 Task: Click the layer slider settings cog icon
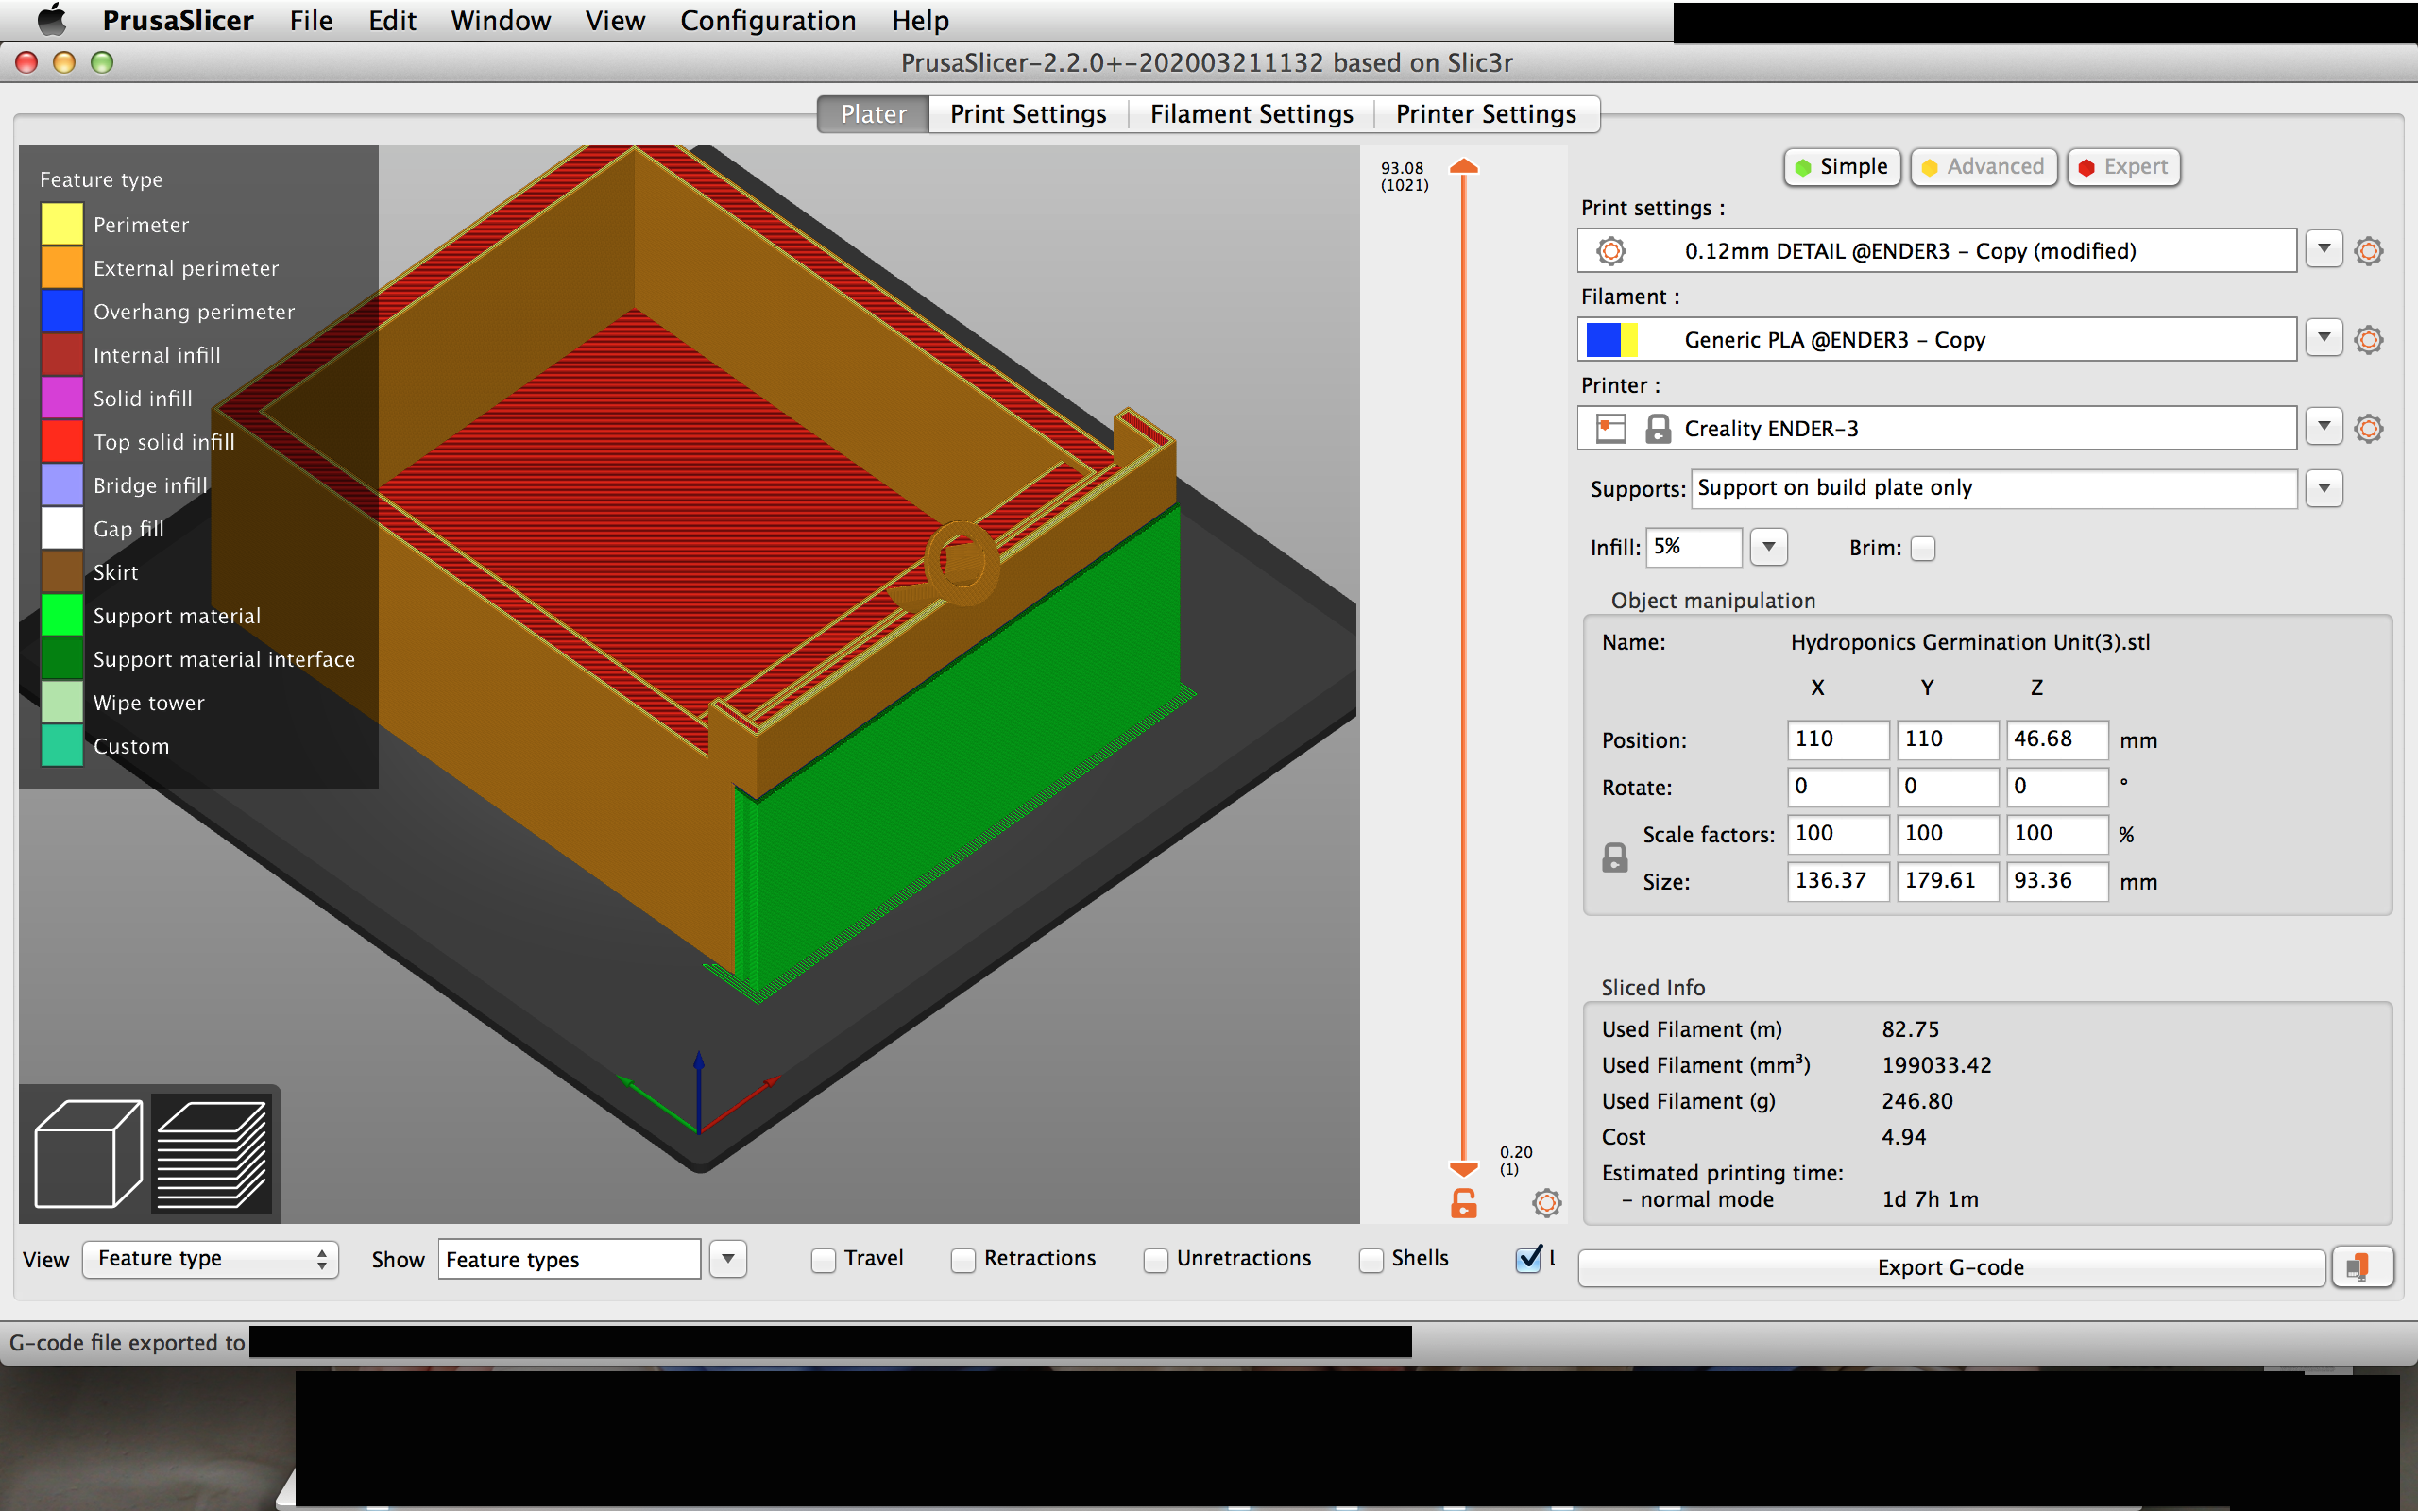pos(1547,1203)
